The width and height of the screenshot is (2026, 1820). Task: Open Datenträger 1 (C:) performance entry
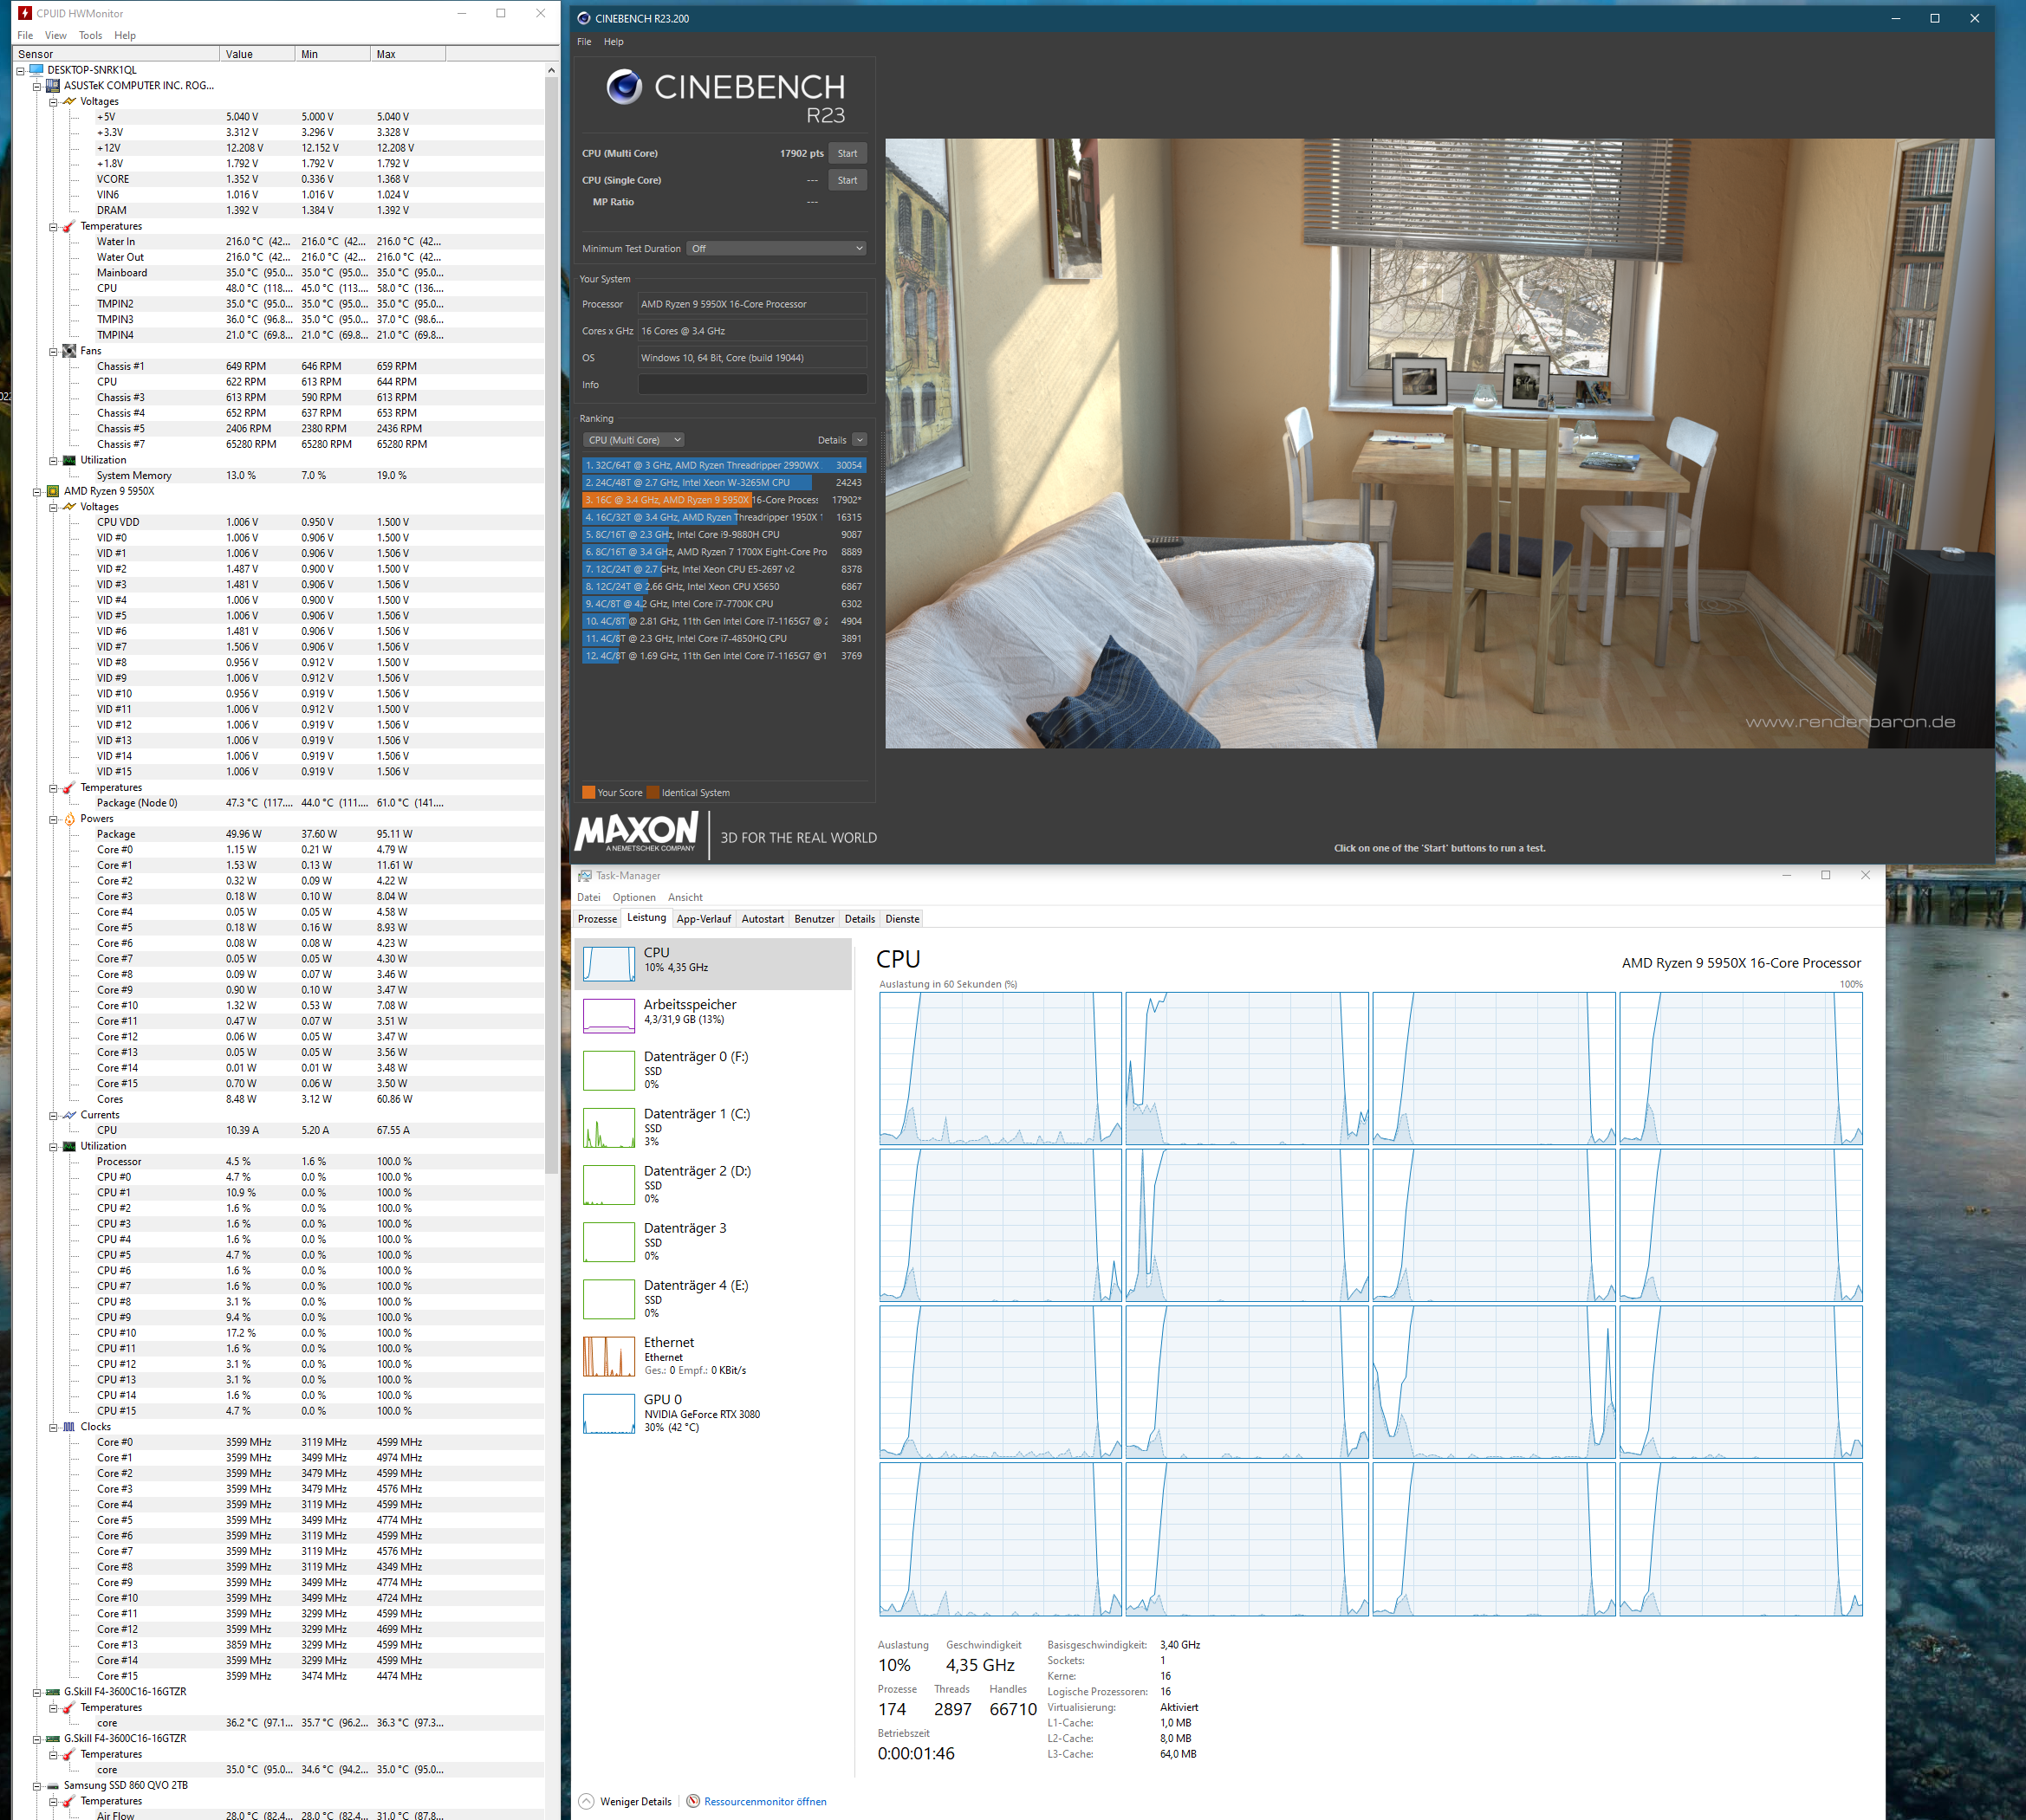[x=713, y=1126]
